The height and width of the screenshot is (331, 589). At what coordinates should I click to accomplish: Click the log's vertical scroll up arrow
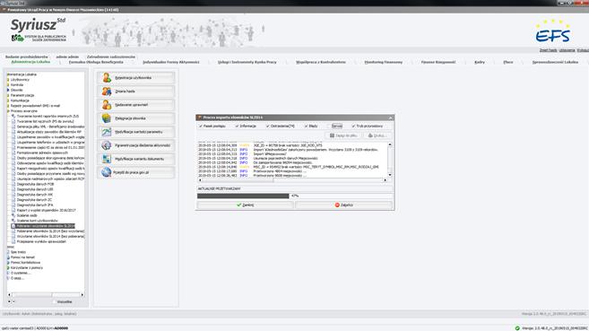pyautogui.click(x=390, y=144)
